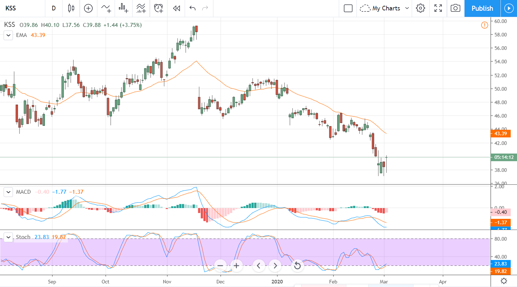Take a chart snapshot with the camera icon

pos(455,8)
